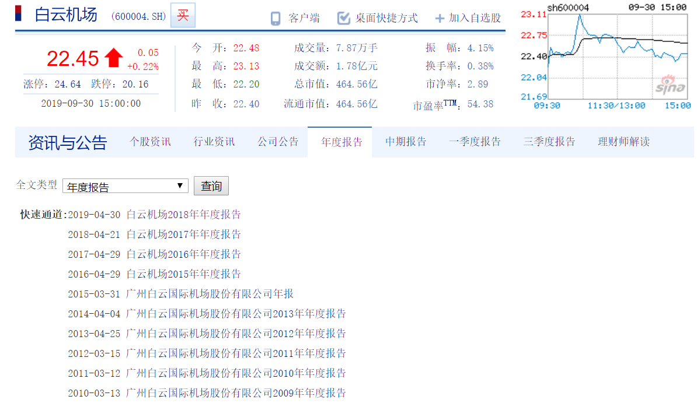Click the 白云机场 stock name heading
Screen dimensions: 697x403
(66, 15)
